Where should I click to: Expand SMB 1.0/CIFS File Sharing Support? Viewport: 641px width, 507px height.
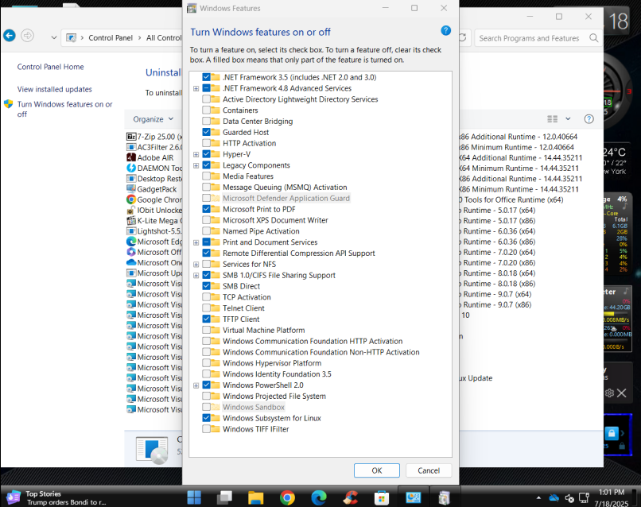click(196, 276)
